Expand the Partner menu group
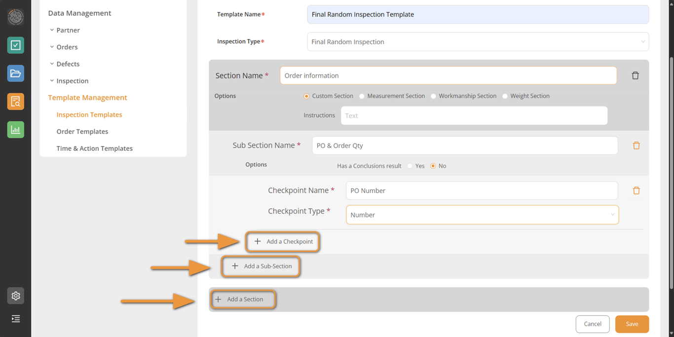This screenshot has height=337, width=674. [x=68, y=30]
